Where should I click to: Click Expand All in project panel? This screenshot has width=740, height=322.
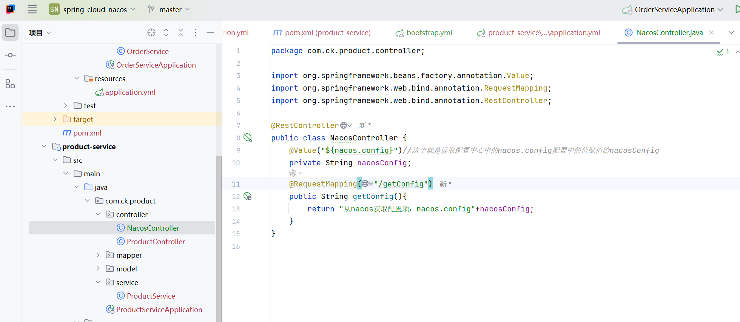point(166,32)
